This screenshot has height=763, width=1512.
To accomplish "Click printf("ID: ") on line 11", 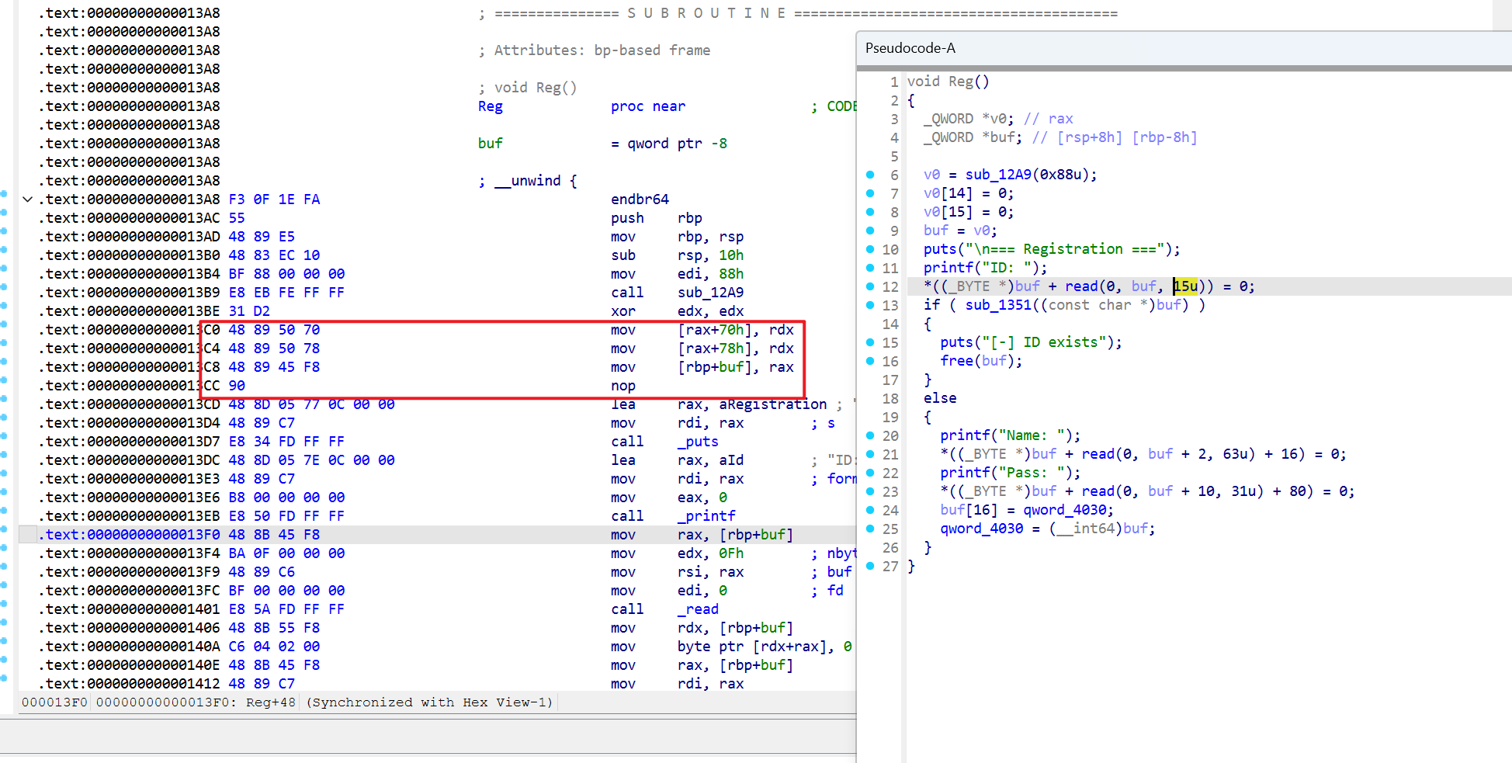I will [985, 268].
